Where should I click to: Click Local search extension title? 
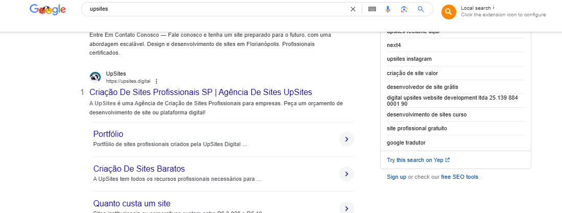tap(476, 8)
